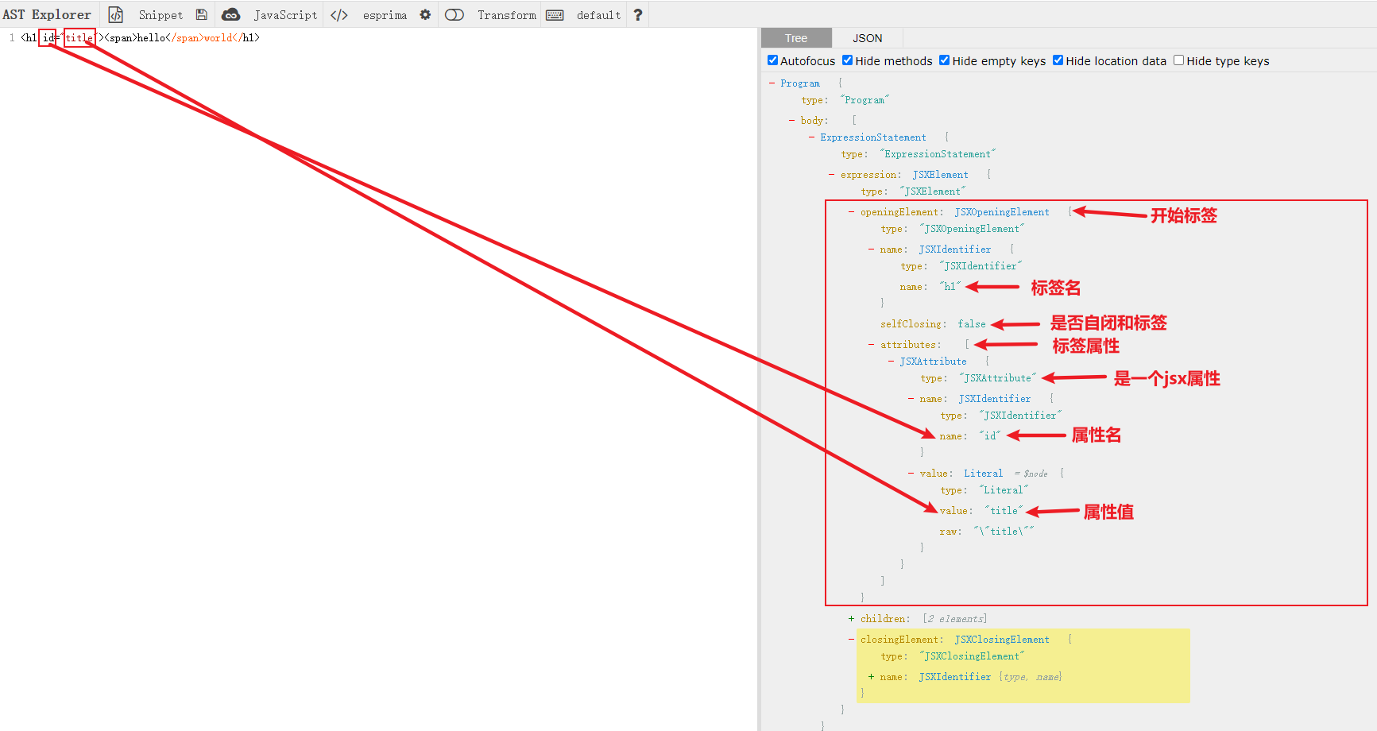1377x731 pixels.
Task: Click the Program node label
Action: pyautogui.click(x=799, y=83)
